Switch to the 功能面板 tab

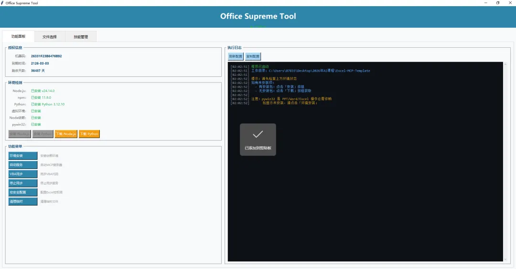click(x=18, y=36)
